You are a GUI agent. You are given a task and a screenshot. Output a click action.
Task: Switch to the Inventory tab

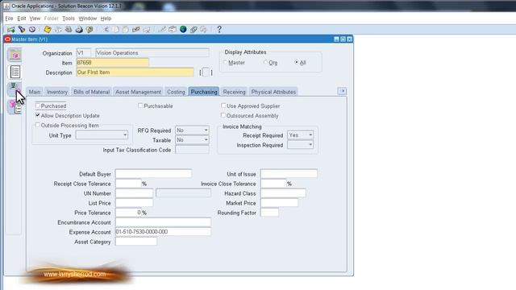coord(57,92)
